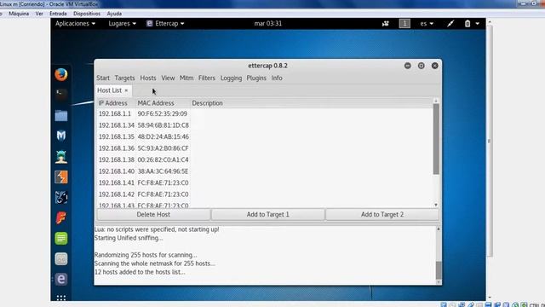Open the Ettercap app menu in top bar
Viewport: 545px width, 307px height.
click(x=165, y=24)
